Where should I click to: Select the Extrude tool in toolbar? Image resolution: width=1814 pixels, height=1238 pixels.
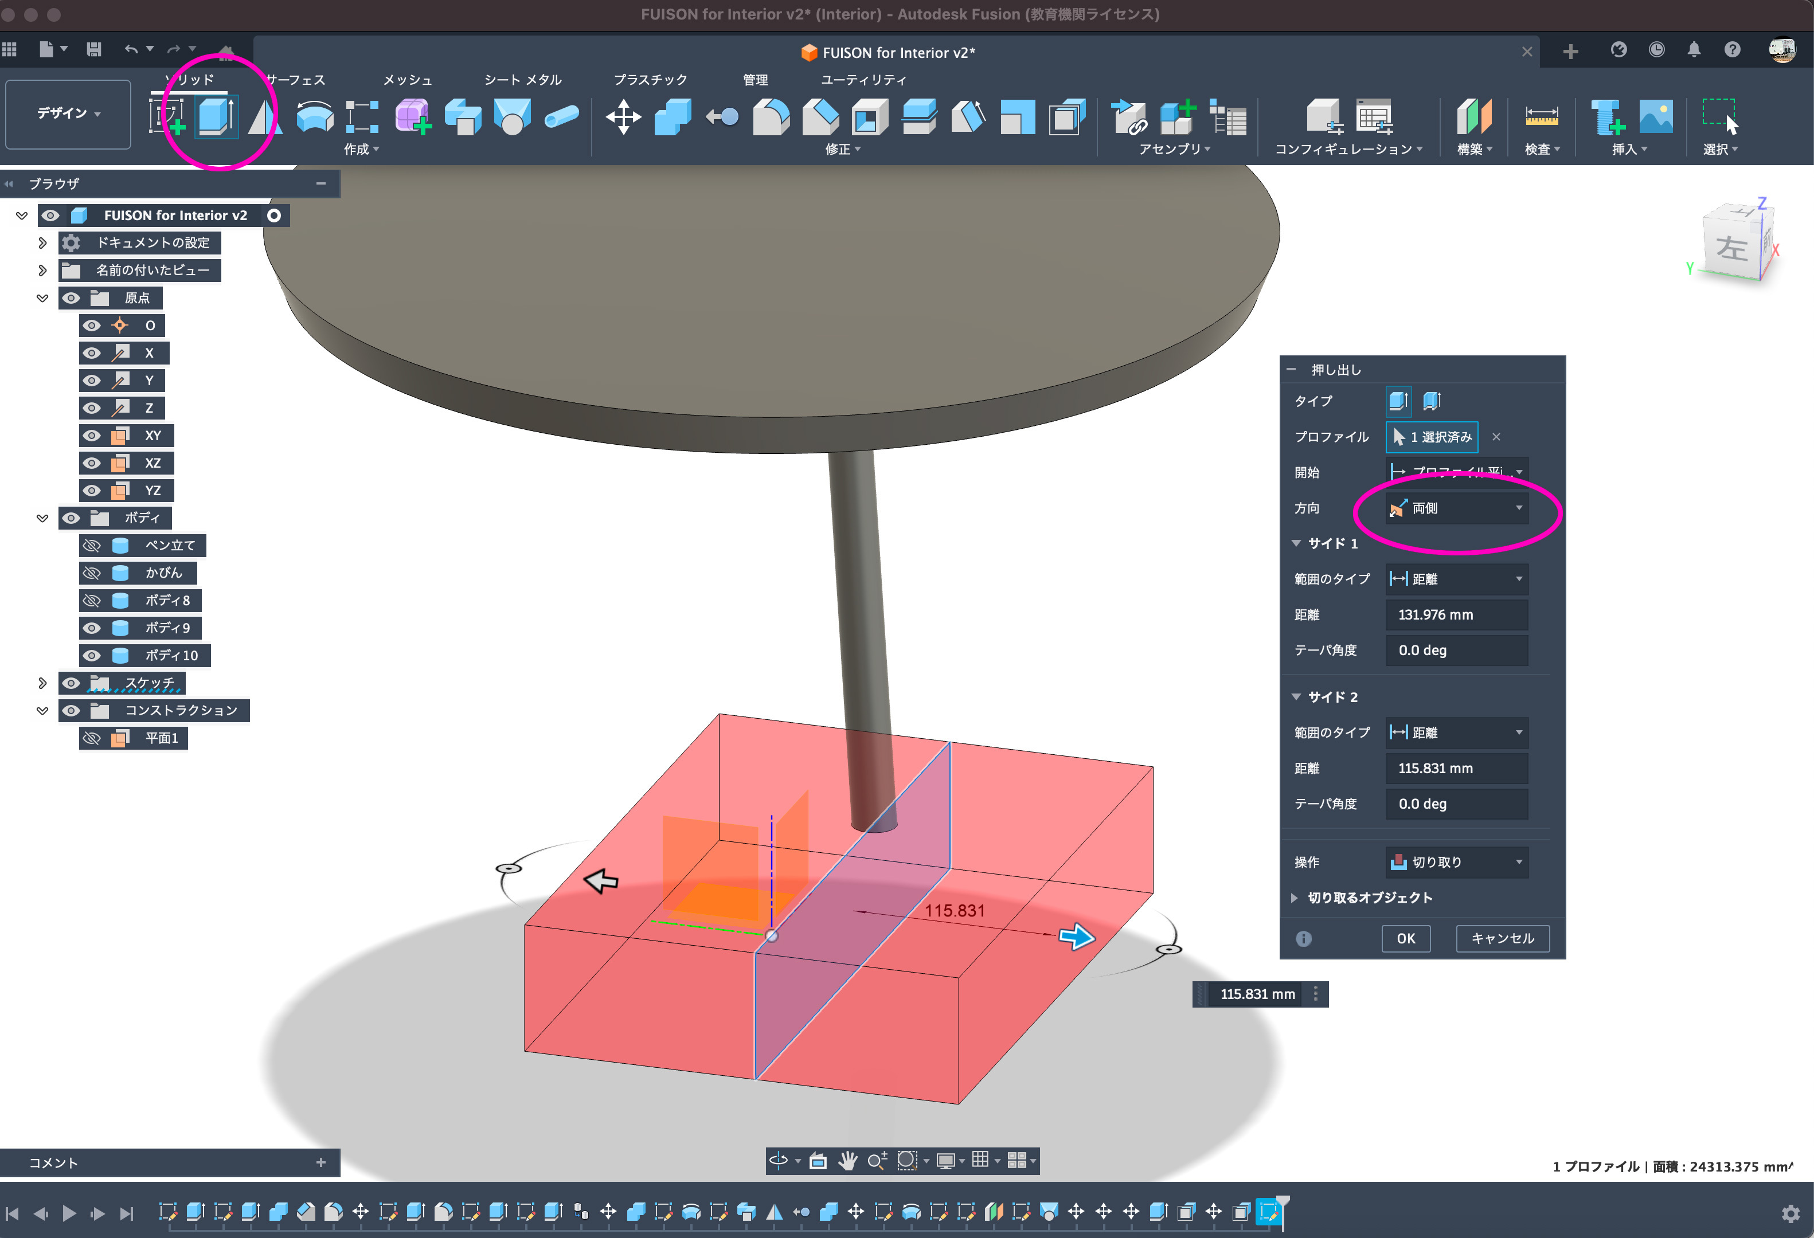pos(216,117)
